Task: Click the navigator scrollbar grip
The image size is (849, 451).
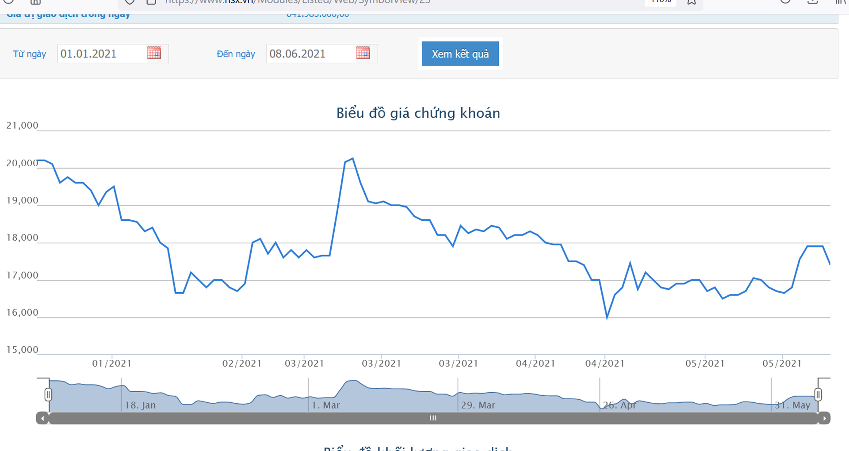Action: [433, 418]
